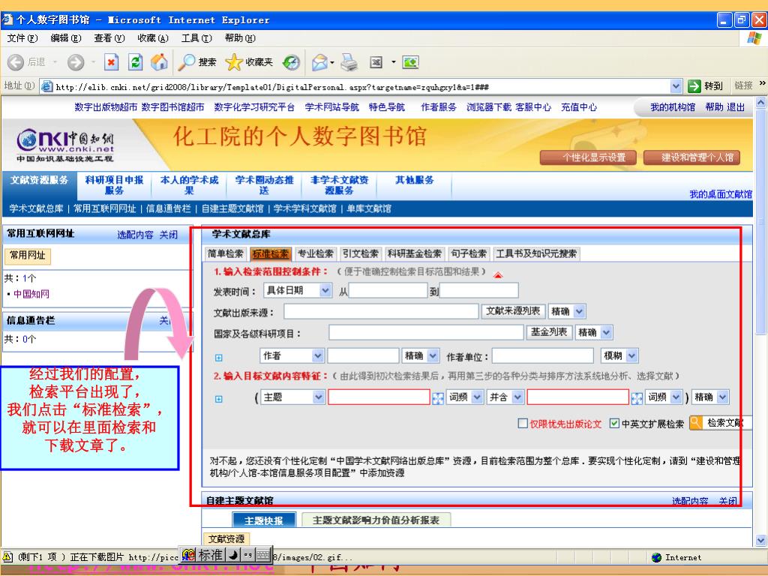Viewport: 768px width, 576px height.
Task: Click 基金列表 button
Action: point(548,332)
